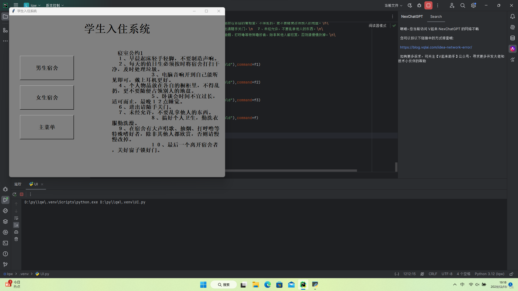Click 女生宿舍 button in student system window
The image size is (518, 291).
point(47,98)
